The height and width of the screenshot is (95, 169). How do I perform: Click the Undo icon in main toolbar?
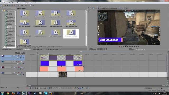tap(22, 5)
